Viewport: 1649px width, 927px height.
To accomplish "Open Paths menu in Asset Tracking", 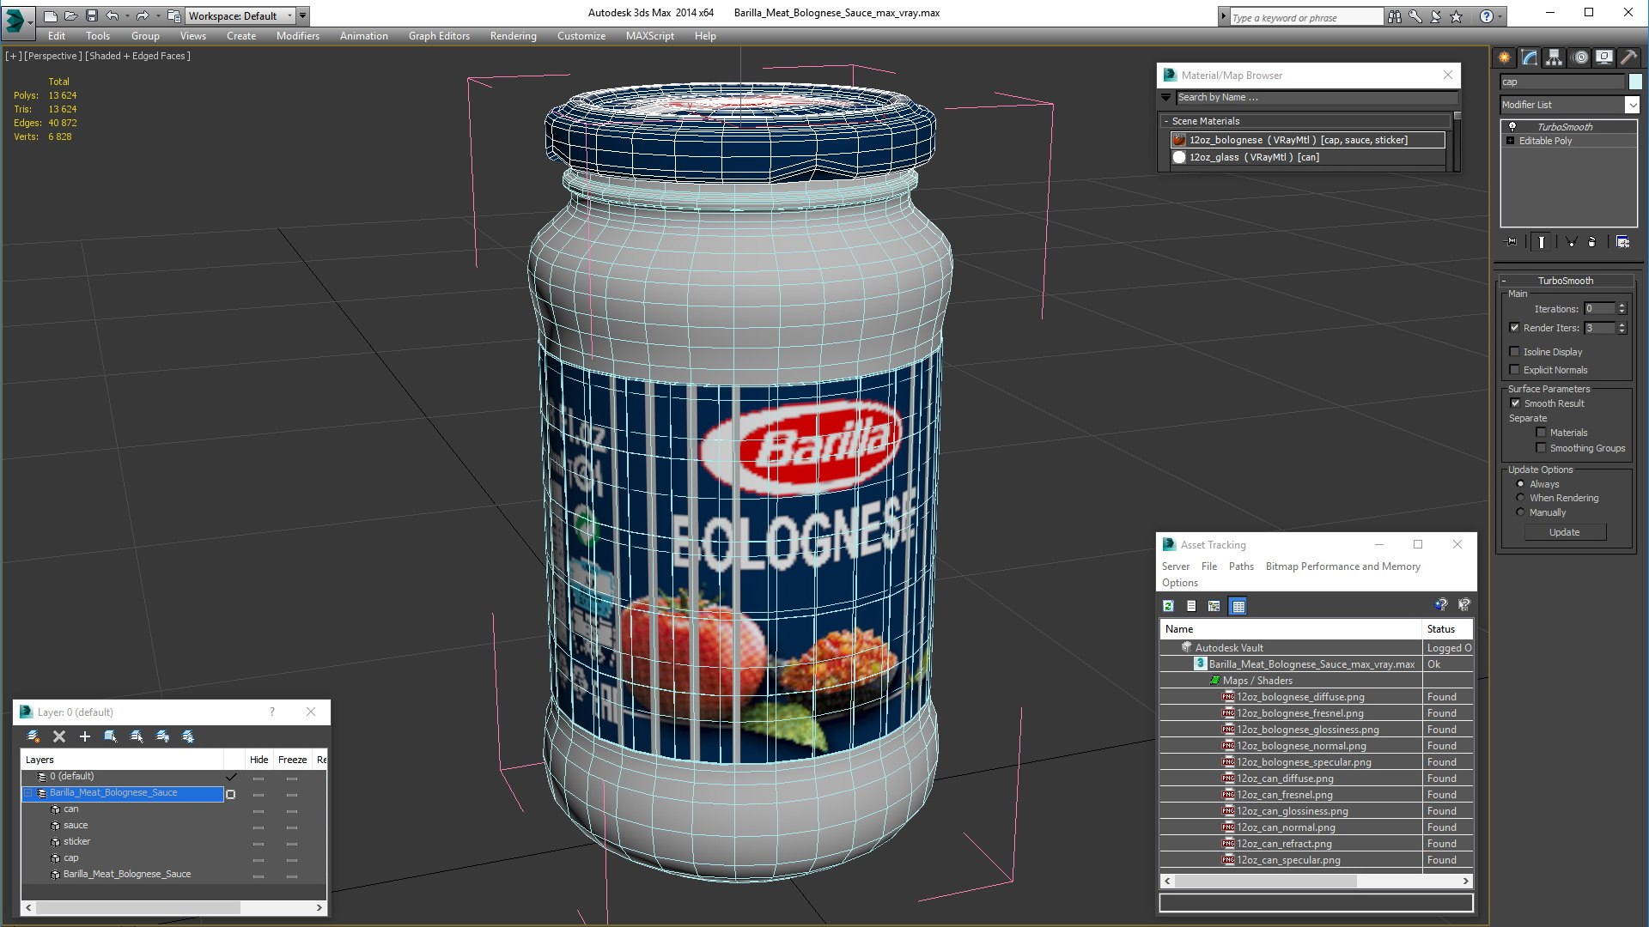I will (1241, 566).
